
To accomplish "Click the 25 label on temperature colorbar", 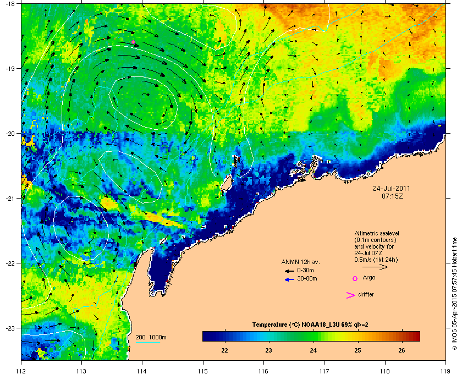I will click(358, 350).
